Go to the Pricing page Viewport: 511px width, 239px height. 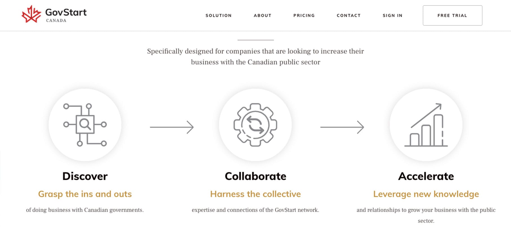coord(304,15)
